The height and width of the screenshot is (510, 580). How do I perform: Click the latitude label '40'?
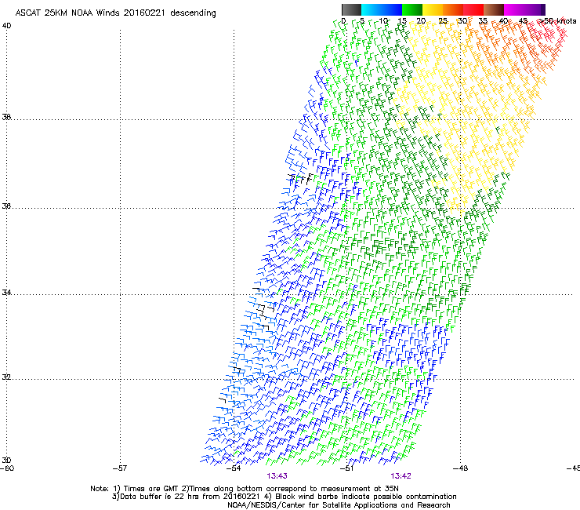click(x=6, y=26)
